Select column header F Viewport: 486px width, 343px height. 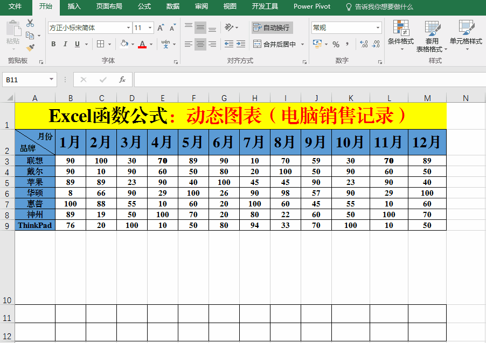tap(193, 98)
